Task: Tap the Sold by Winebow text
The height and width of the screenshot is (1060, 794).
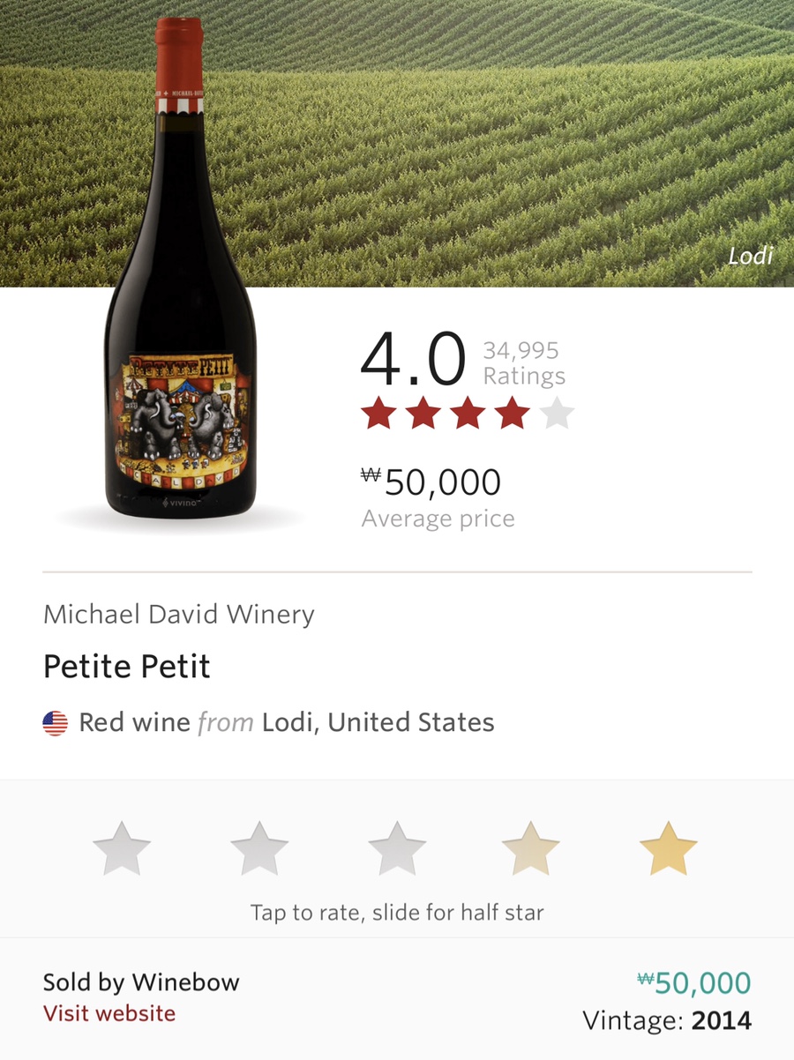Action: pos(141,982)
